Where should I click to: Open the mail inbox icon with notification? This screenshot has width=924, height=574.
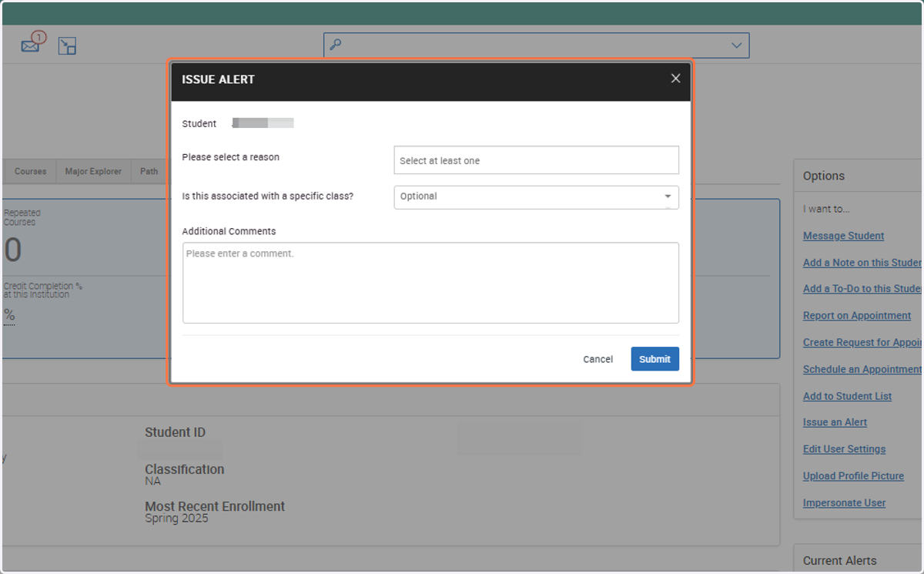(x=32, y=44)
